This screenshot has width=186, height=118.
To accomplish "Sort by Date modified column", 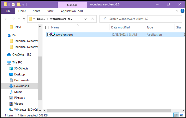I will click(x=120, y=27).
